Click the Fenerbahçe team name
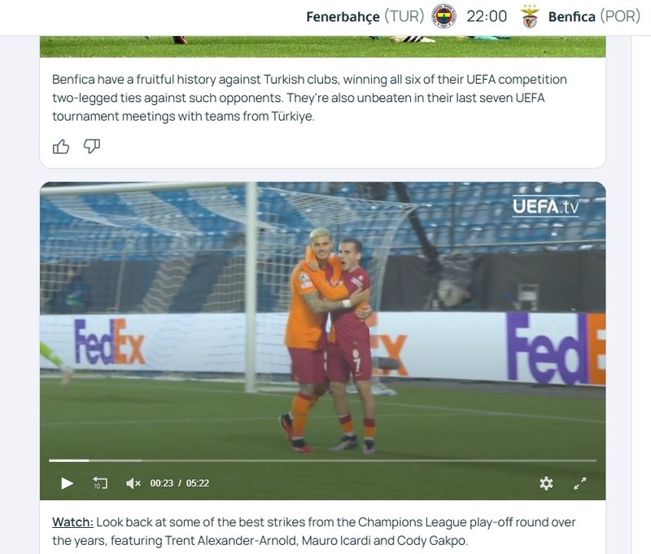651x554 pixels. 343,16
